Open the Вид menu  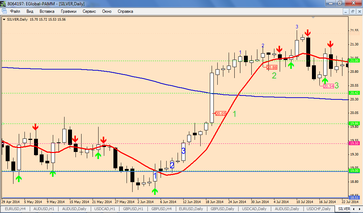click(30, 11)
